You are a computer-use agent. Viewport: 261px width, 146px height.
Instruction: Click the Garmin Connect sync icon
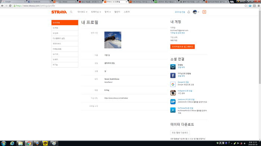click(173, 67)
